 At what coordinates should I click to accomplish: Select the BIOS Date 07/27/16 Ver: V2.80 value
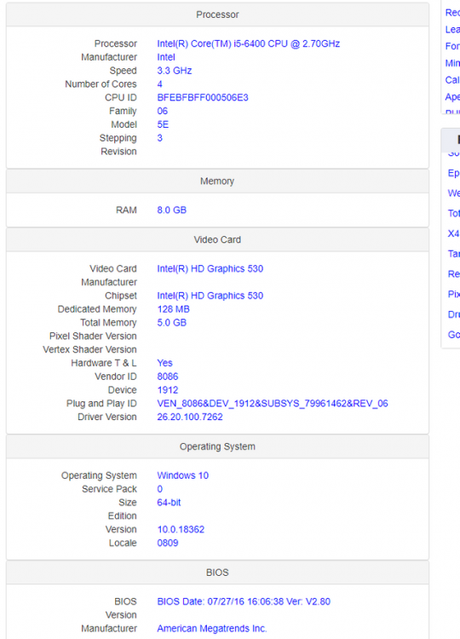click(244, 602)
